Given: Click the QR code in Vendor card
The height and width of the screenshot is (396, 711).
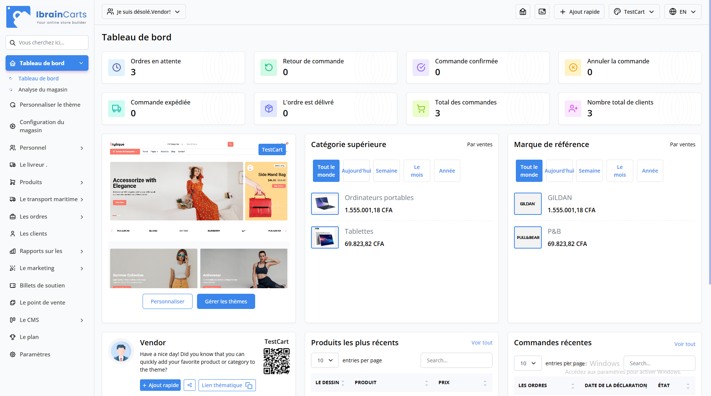Looking at the screenshot, I should 276,361.
